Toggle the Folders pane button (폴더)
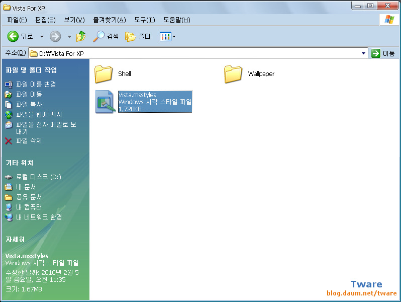This screenshot has width=401, height=302. (138, 37)
